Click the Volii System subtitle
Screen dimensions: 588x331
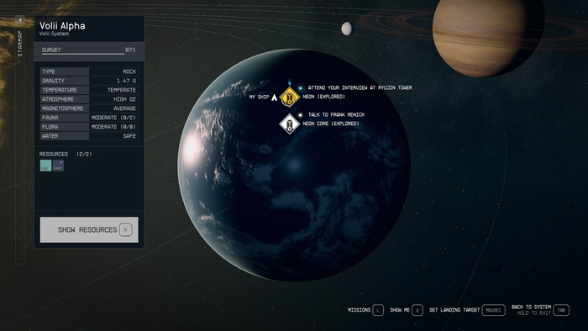click(x=54, y=34)
